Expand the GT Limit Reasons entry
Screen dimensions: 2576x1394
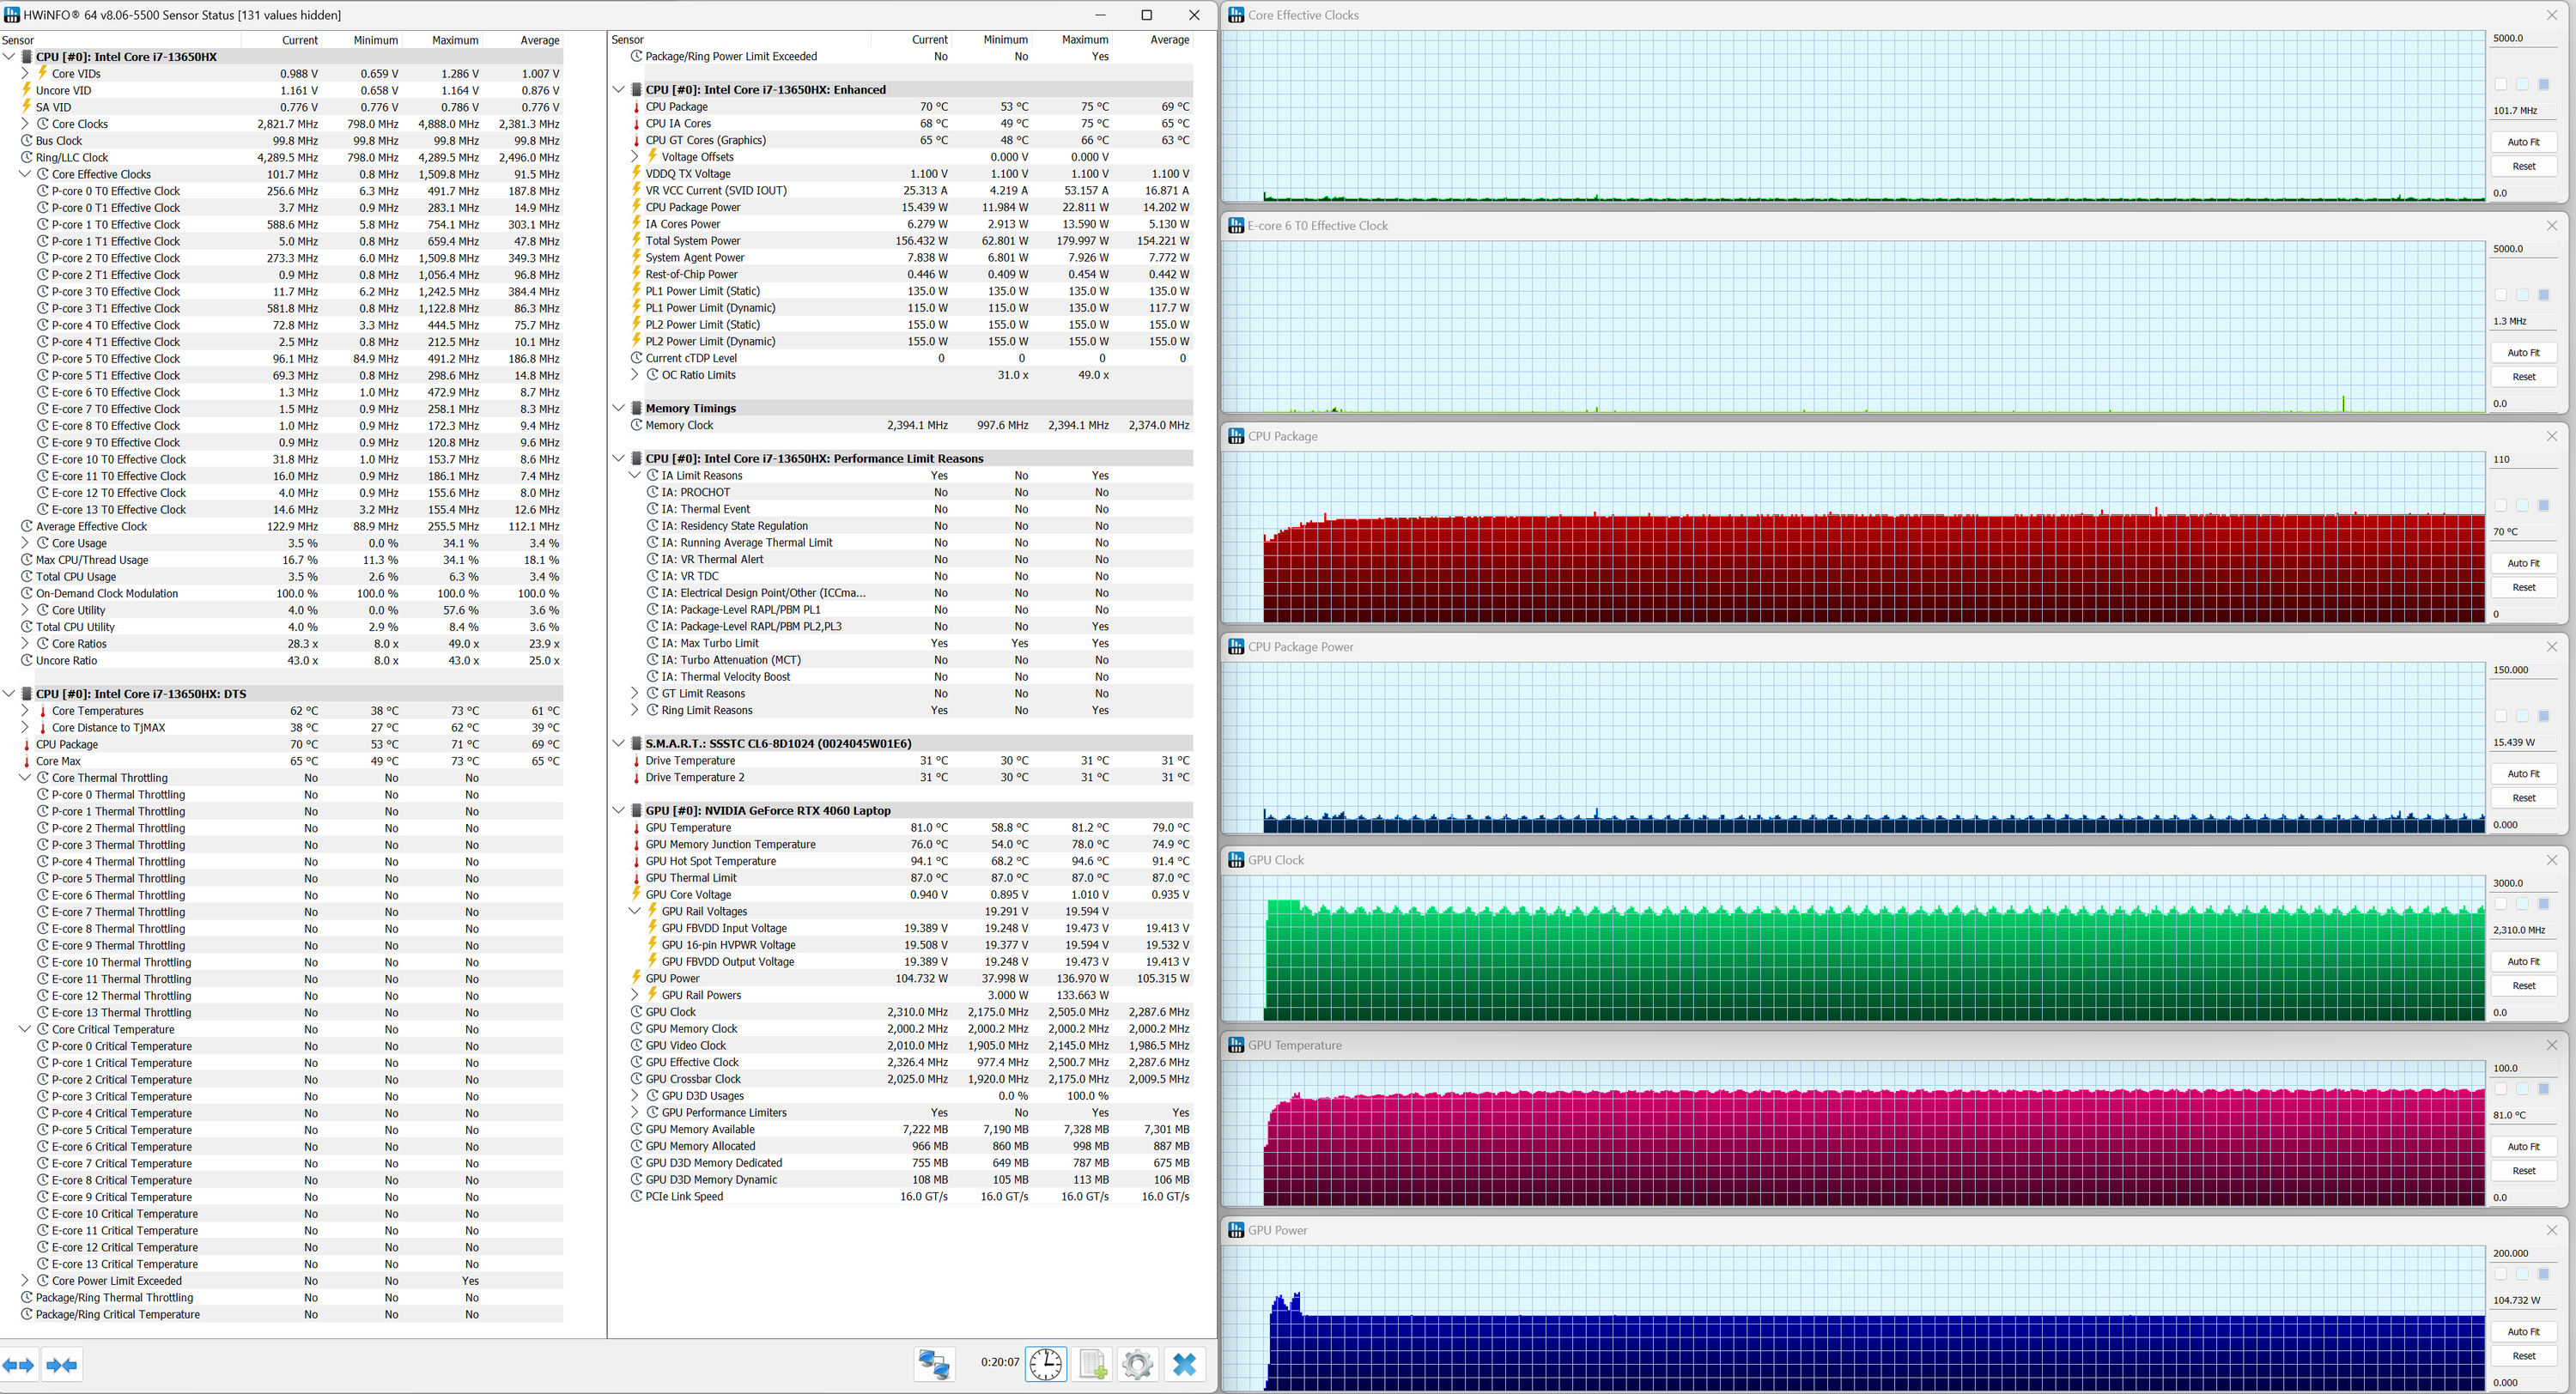[634, 693]
